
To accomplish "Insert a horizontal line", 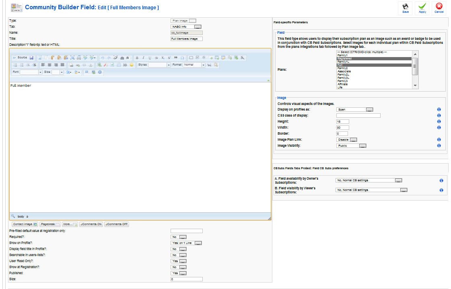I will [125, 65].
